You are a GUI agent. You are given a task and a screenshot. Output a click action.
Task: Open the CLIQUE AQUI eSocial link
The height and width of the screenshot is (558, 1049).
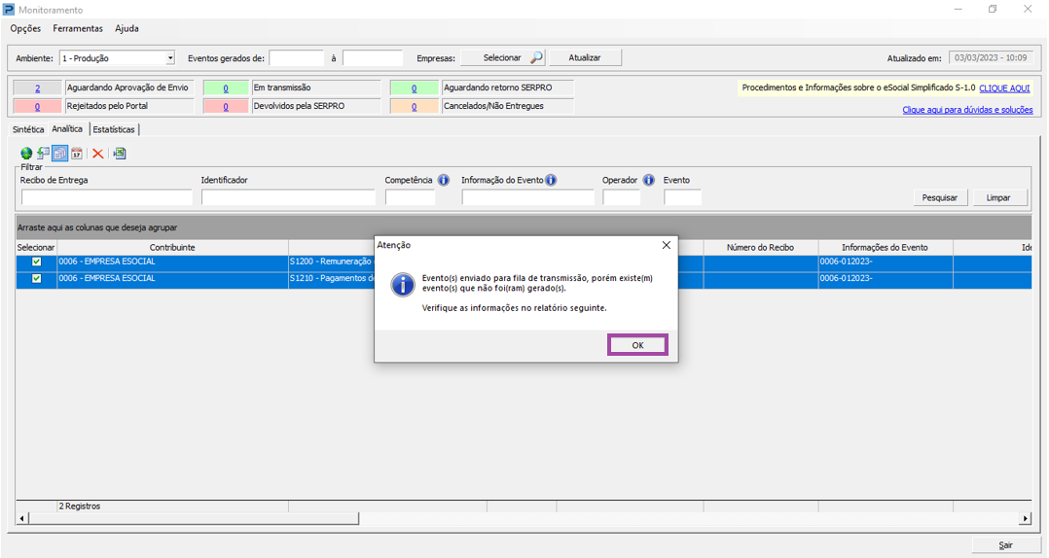tap(1004, 88)
